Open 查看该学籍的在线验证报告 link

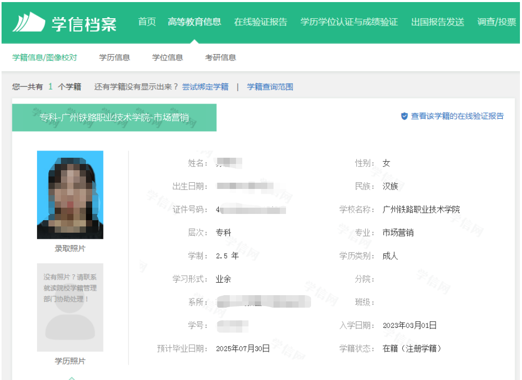457,116
